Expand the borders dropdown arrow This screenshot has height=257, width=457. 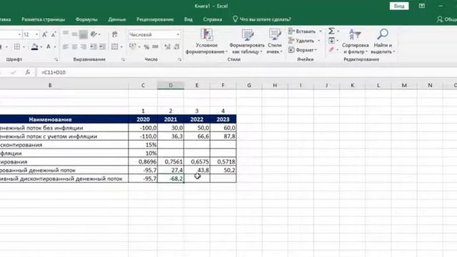pyautogui.click(x=24, y=47)
